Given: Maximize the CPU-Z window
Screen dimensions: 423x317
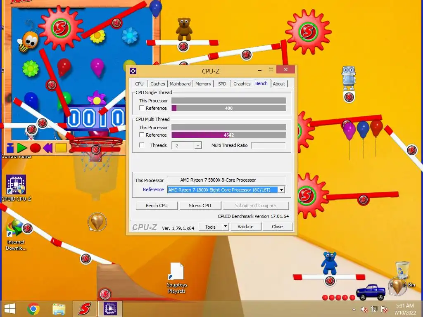Looking at the screenshot, I should tap(271, 70).
